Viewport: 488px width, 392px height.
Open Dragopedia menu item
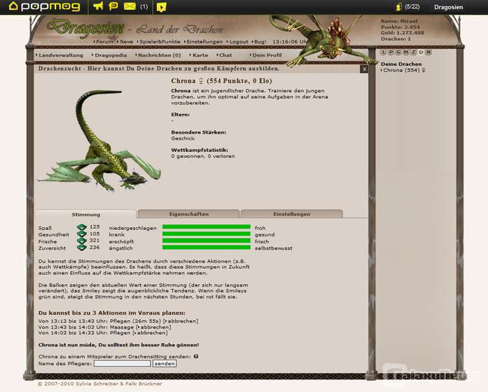pyautogui.click(x=110, y=55)
